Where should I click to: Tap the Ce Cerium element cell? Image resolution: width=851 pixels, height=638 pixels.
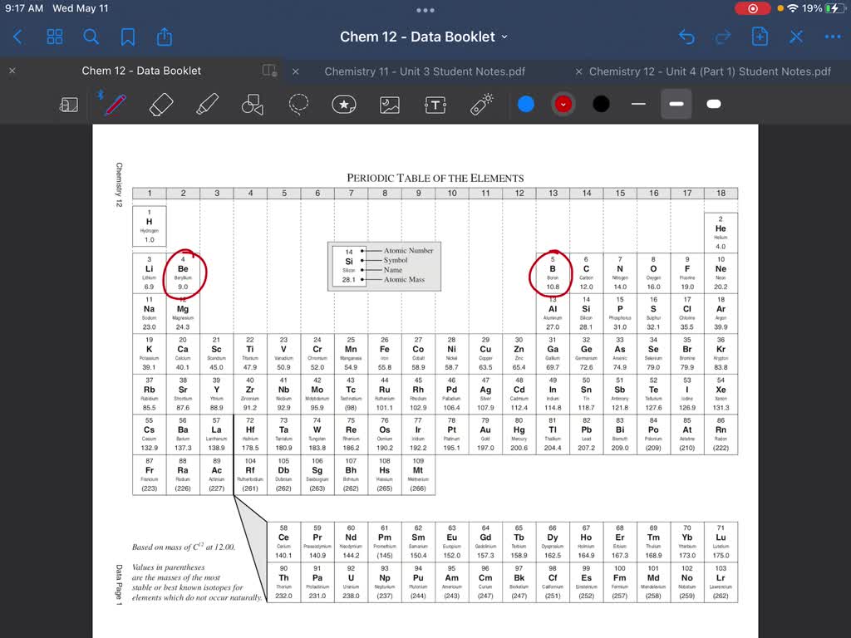click(284, 542)
